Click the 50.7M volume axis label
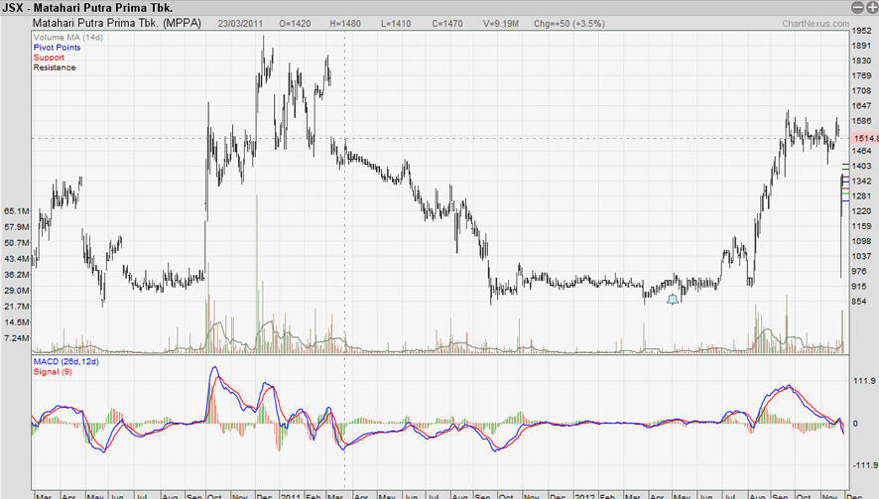Screen dimensions: 879x499 click(x=16, y=243)
